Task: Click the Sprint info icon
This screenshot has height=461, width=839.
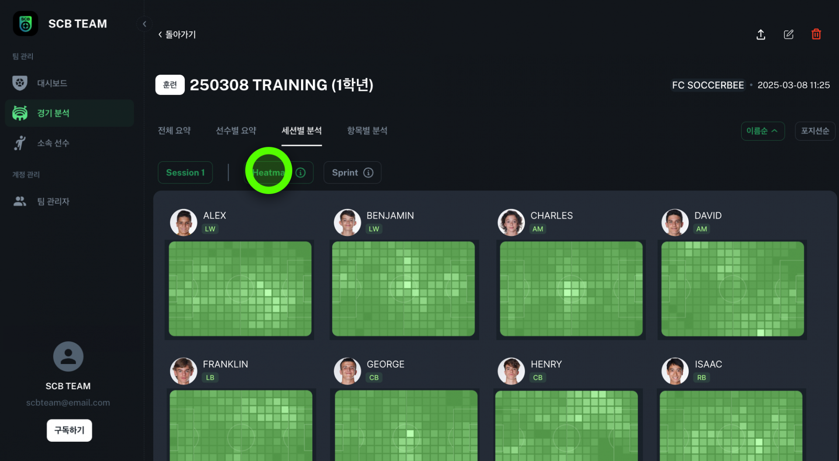Action: (368, 173)
